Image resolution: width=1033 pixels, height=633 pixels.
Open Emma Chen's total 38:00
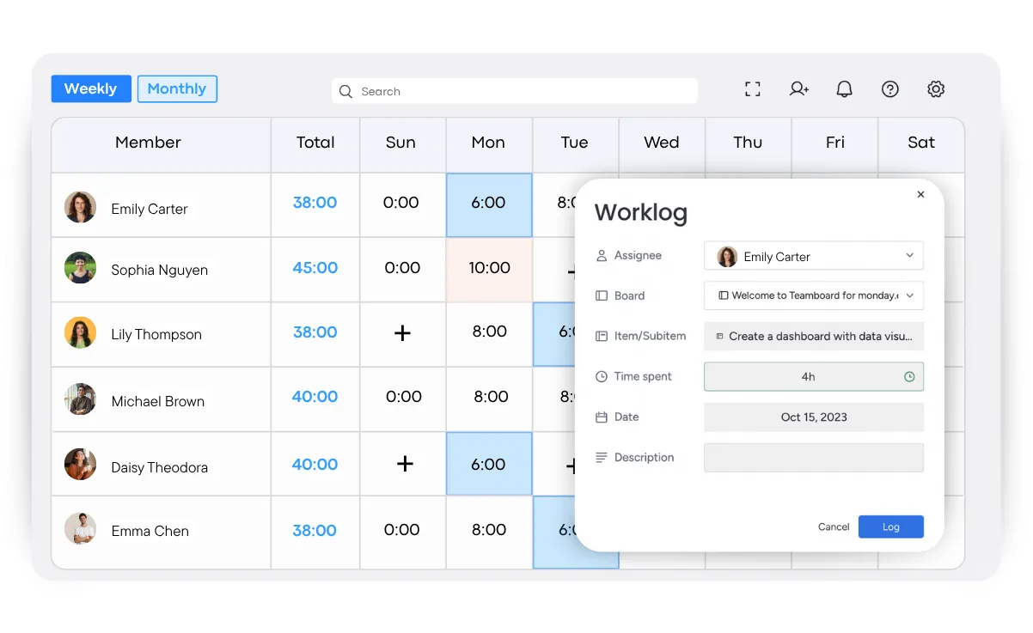(315, 531)
